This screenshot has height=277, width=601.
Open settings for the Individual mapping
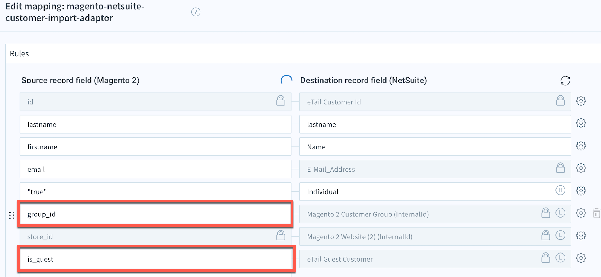pyautogui.click(x=581, y=190)
